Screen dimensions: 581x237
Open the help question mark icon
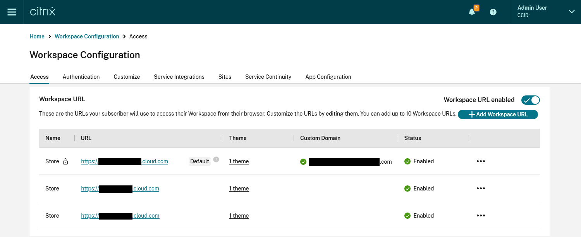point(493,12)
